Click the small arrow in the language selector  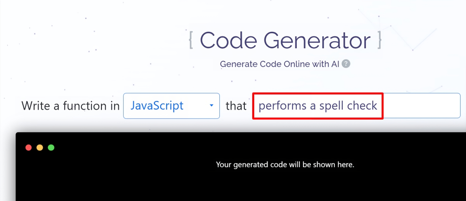[x=211, y=106]
